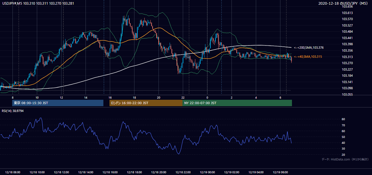Click hour tick 10 under the price chart
The width and height of the screenshot is (372, 175).
(37, 97)
